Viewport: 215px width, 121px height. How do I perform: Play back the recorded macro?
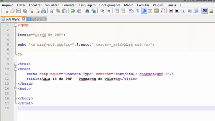(x=183, y=11)
